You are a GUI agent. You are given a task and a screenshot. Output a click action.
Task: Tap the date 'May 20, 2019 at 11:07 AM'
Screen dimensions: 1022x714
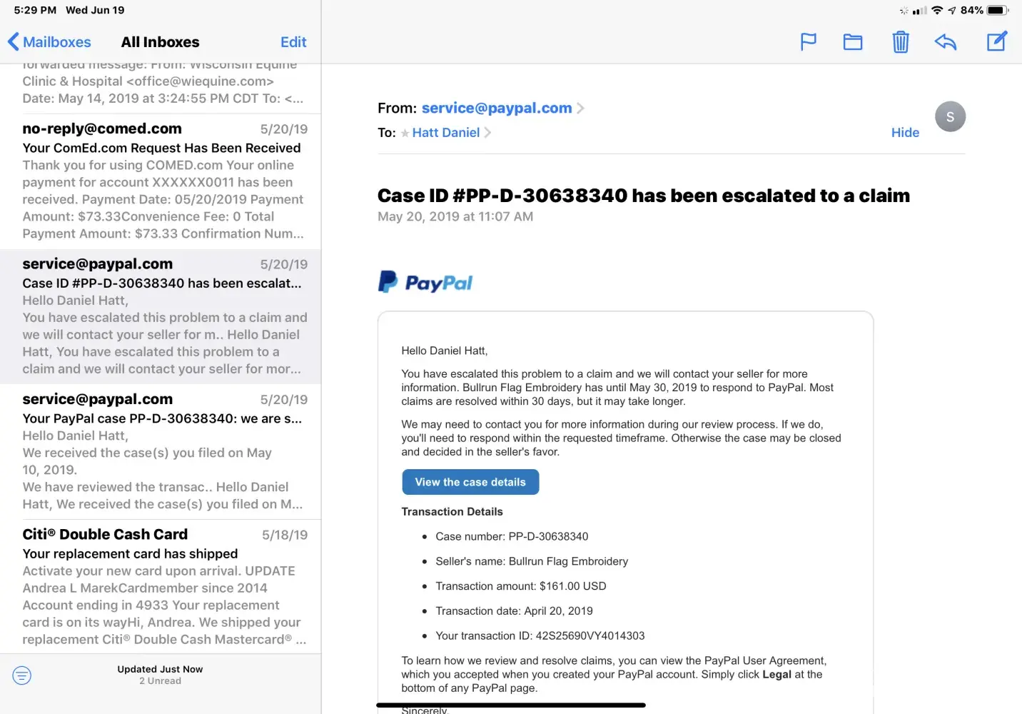tap(455, 217)
